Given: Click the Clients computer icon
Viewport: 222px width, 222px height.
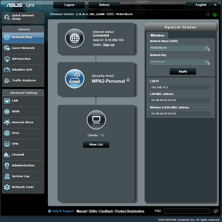Looking at the screenshot, I should tap(96, 120).
